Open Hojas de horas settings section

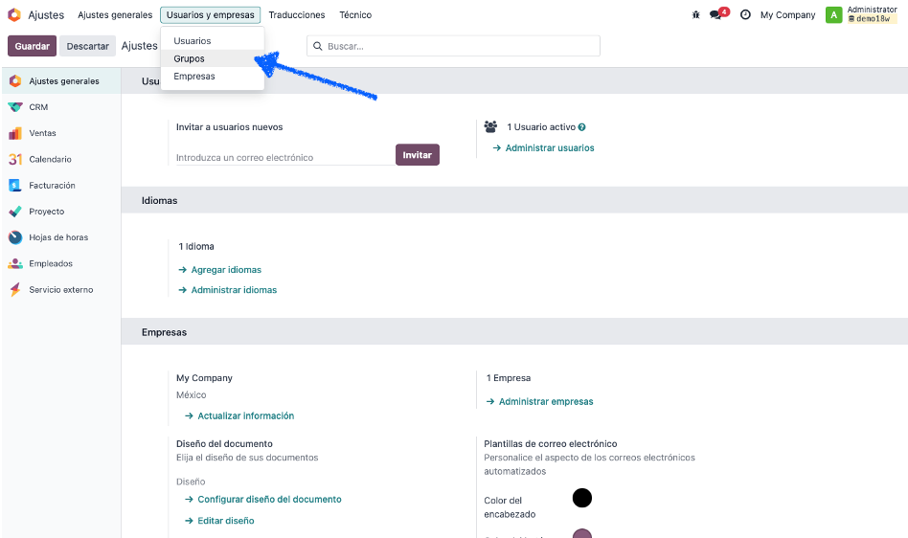pos(60,237)
